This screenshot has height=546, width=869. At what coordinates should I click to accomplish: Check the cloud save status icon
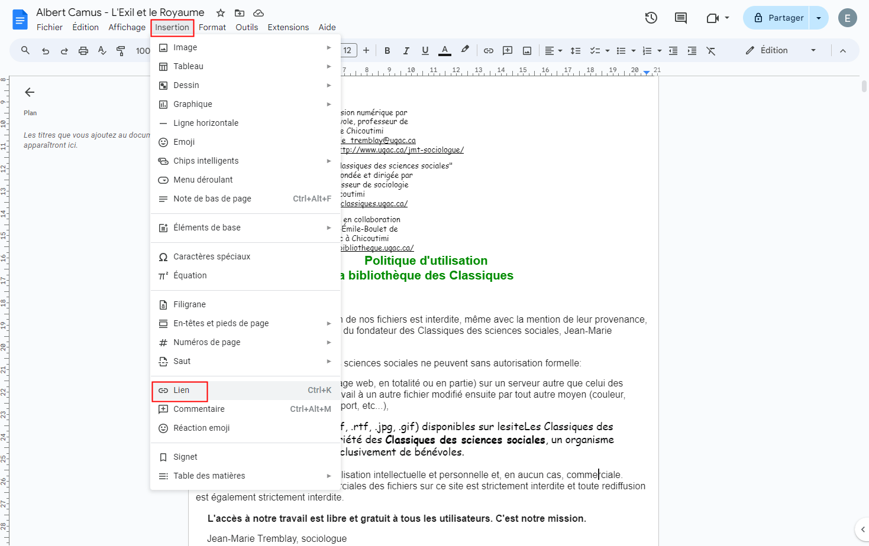pyautogui.click(x=259, y=13)
